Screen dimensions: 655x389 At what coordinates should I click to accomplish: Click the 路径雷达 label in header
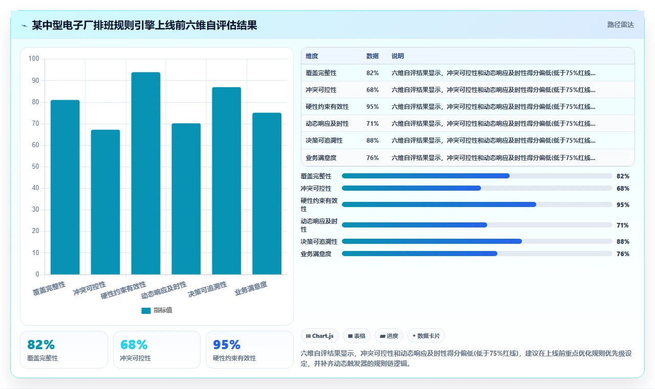[621, 25]
